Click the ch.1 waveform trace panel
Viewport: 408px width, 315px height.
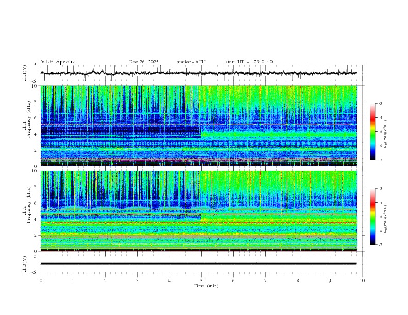point(202,73)
